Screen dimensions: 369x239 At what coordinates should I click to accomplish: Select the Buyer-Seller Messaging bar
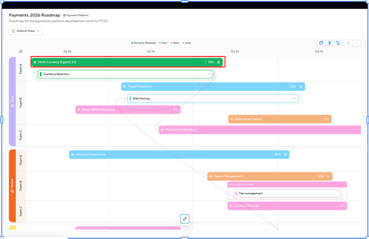tap(128, 110)
